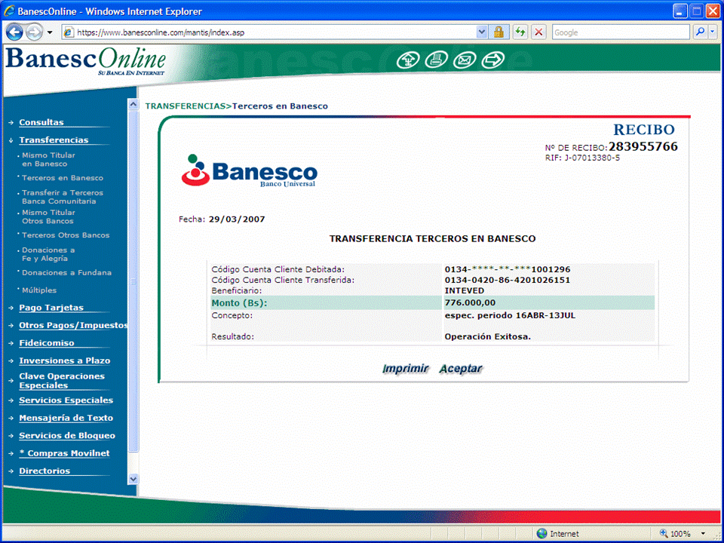Select Terceros Otros Bancos
This screenshot has width=724, height=543.
[66, 235]
